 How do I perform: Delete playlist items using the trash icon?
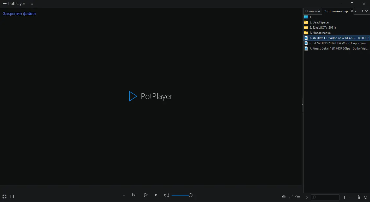[x=358, y=197]
